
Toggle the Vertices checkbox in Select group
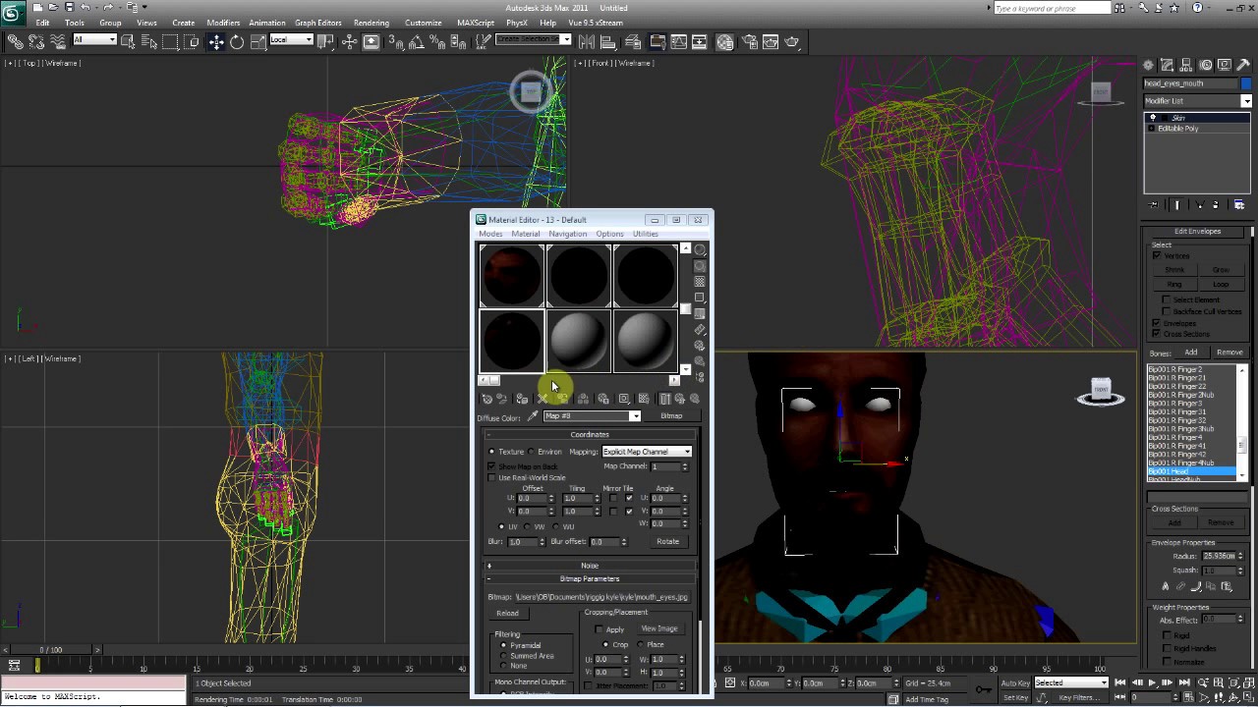1157,256
